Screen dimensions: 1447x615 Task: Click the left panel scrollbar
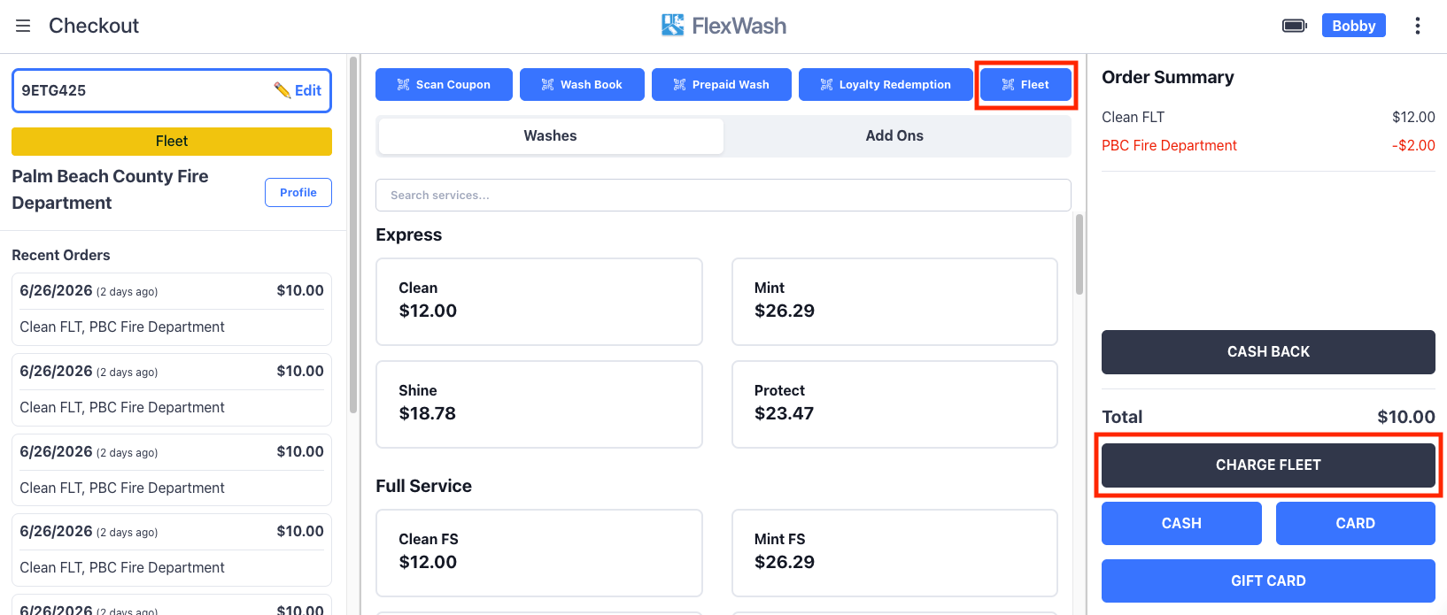click(353, 234)
